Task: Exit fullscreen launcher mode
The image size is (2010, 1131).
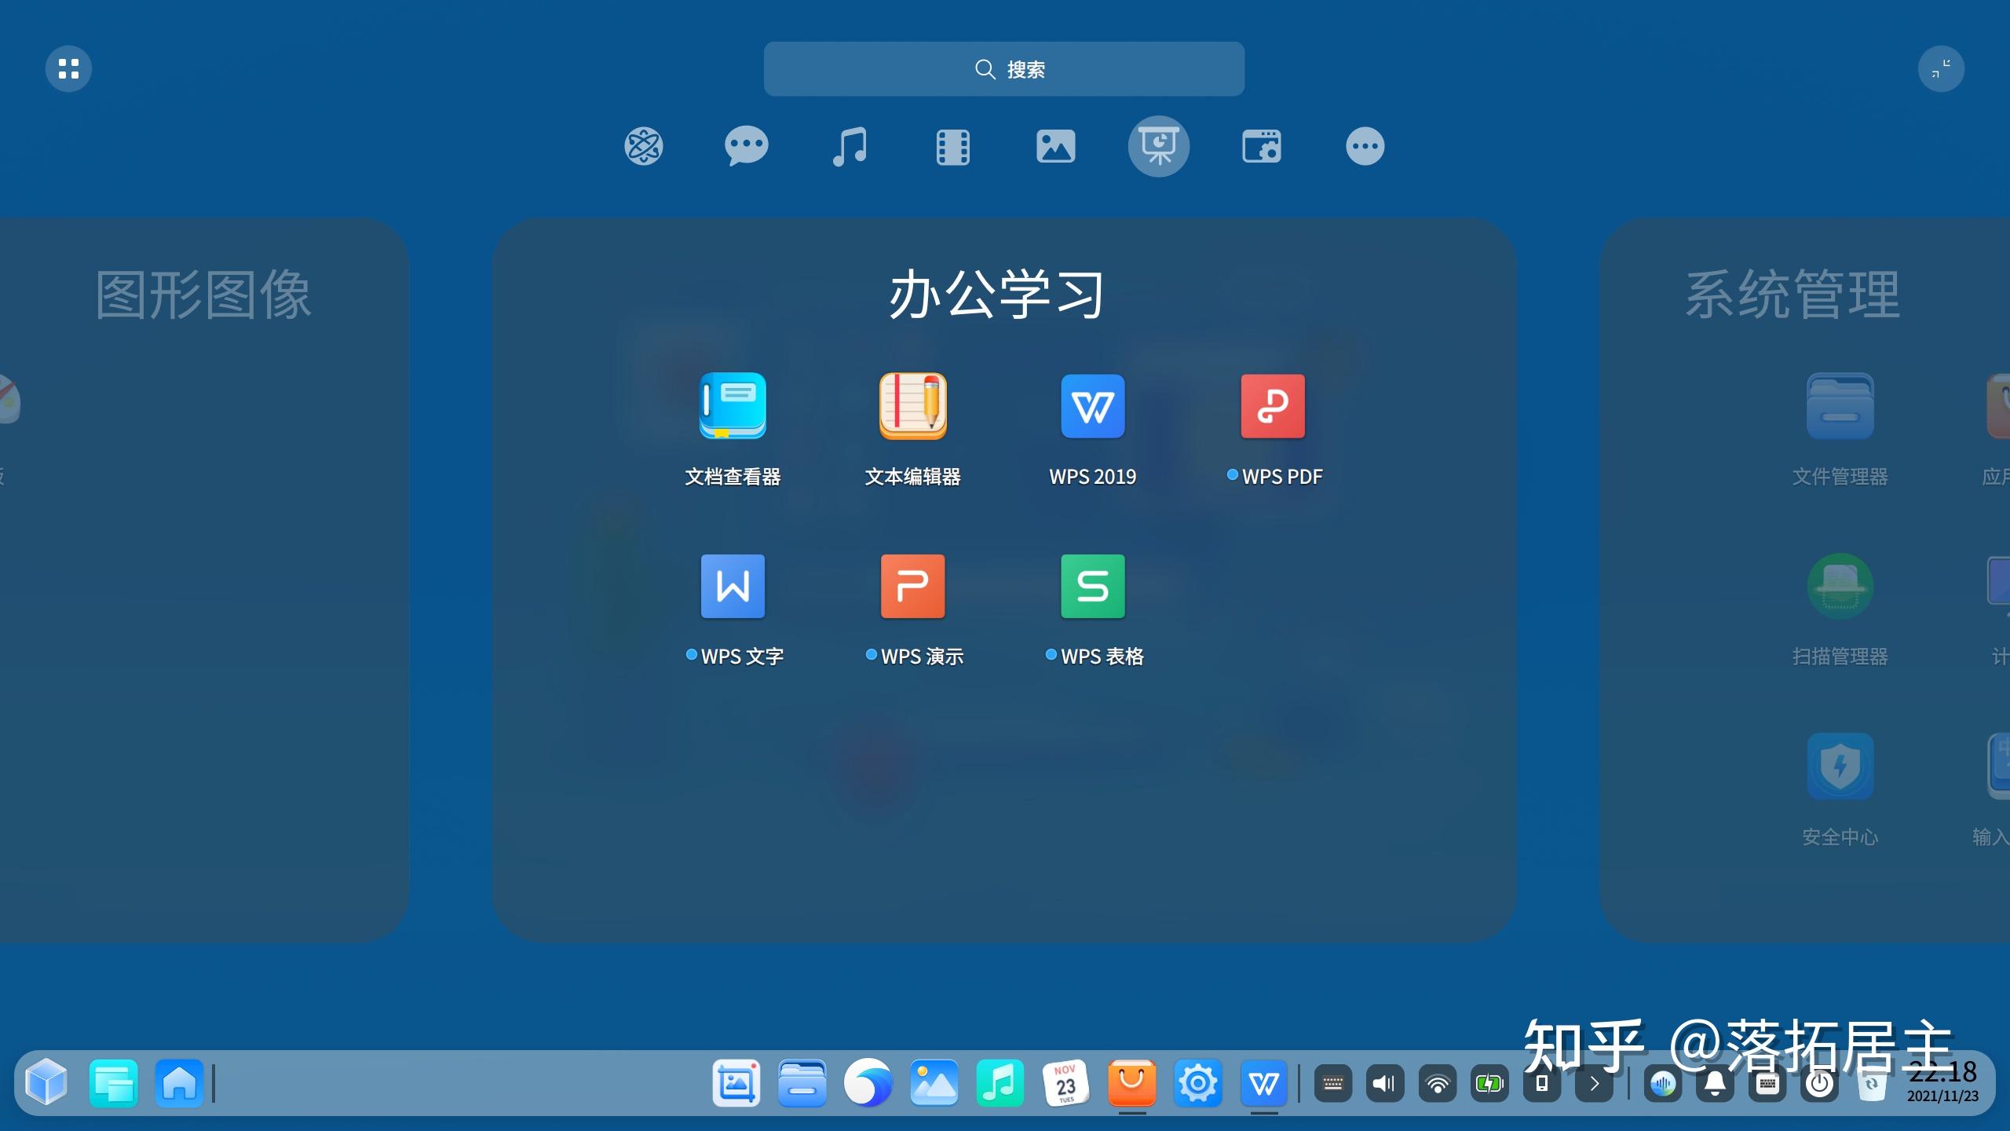Action: [x=1941, y=69]
